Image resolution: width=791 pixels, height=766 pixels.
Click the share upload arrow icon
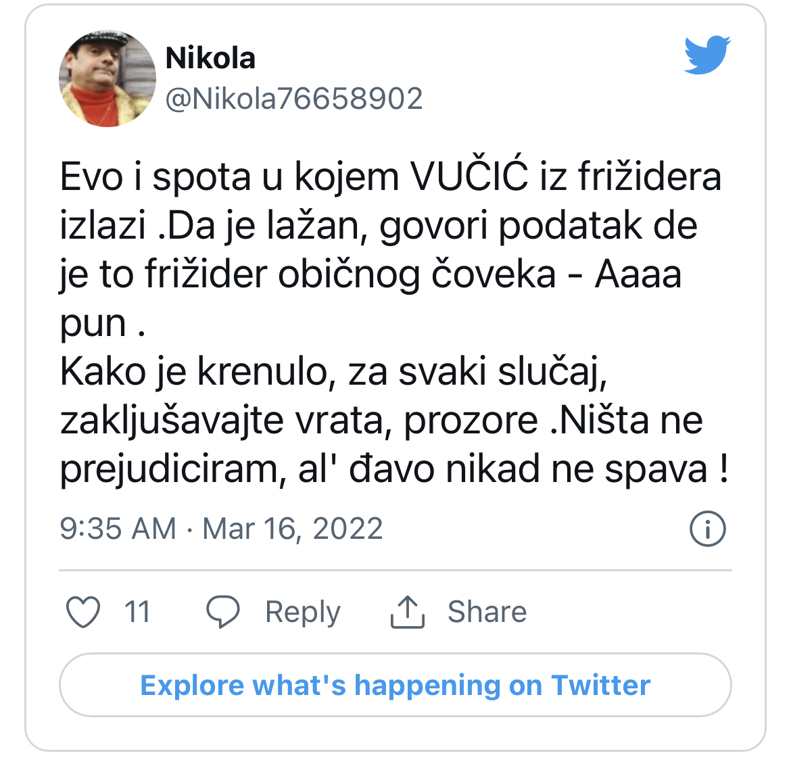click(407, 611)
